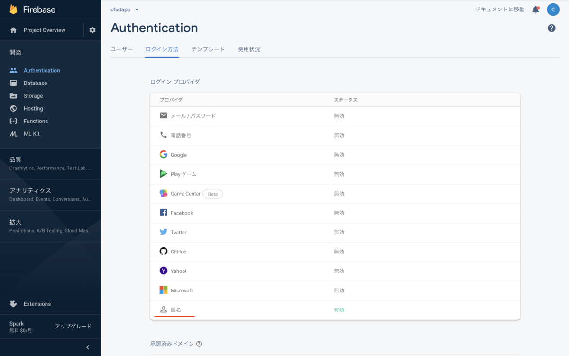Image resolution: width=569 pixels, height=356 pixels.
Task: Click the Microsoft logo icon
Action: coord(164,290)
